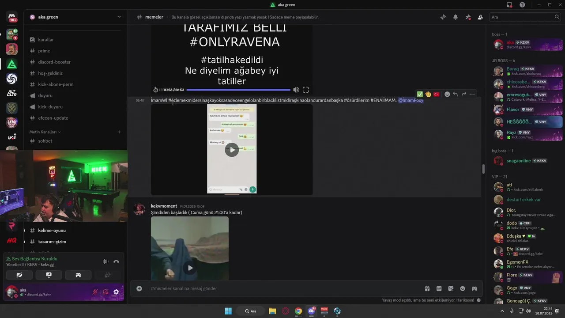Screen dimensions: 565x318
Task: Reply to the hovered message
Action: click(456, 94)
